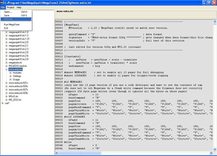Screen dimensions: 217x156
Task: Select the MSnS.ini tree item
Action: 13,96
